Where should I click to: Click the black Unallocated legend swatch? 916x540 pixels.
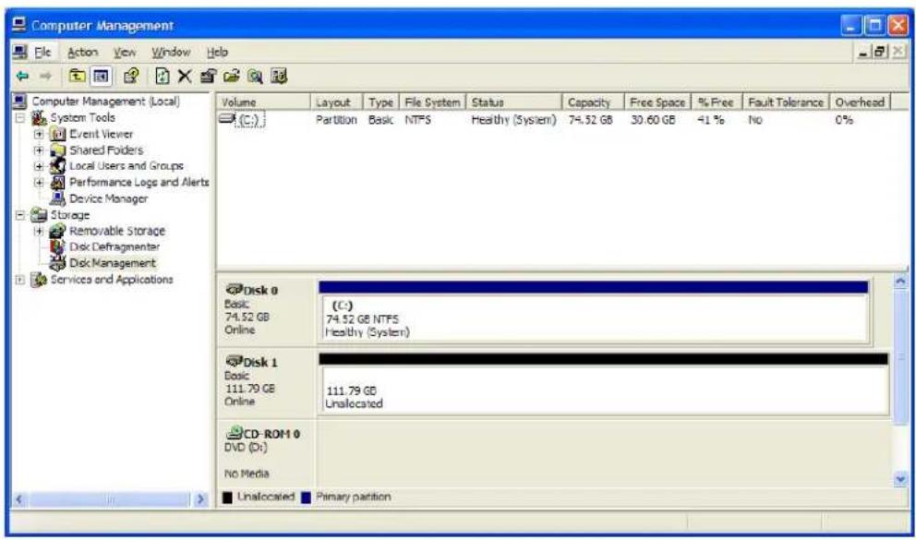[227, 498]
